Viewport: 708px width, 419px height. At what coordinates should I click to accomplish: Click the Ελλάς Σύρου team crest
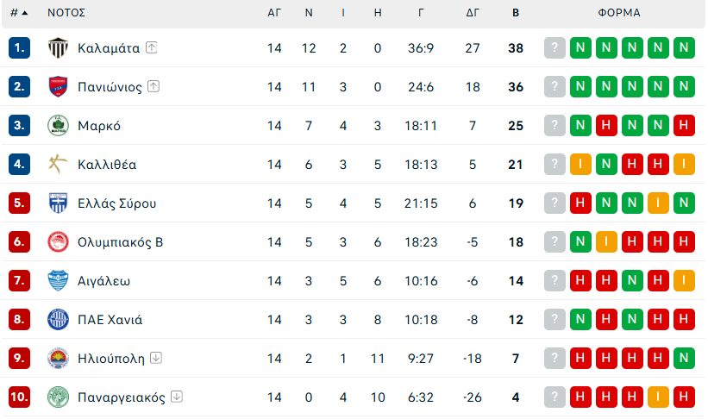[x=58, y=203]
